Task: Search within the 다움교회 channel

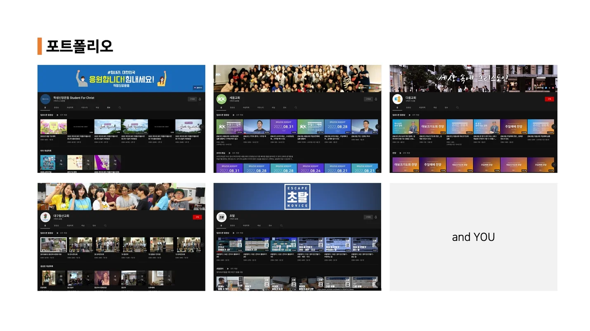Action: [457, 107]
